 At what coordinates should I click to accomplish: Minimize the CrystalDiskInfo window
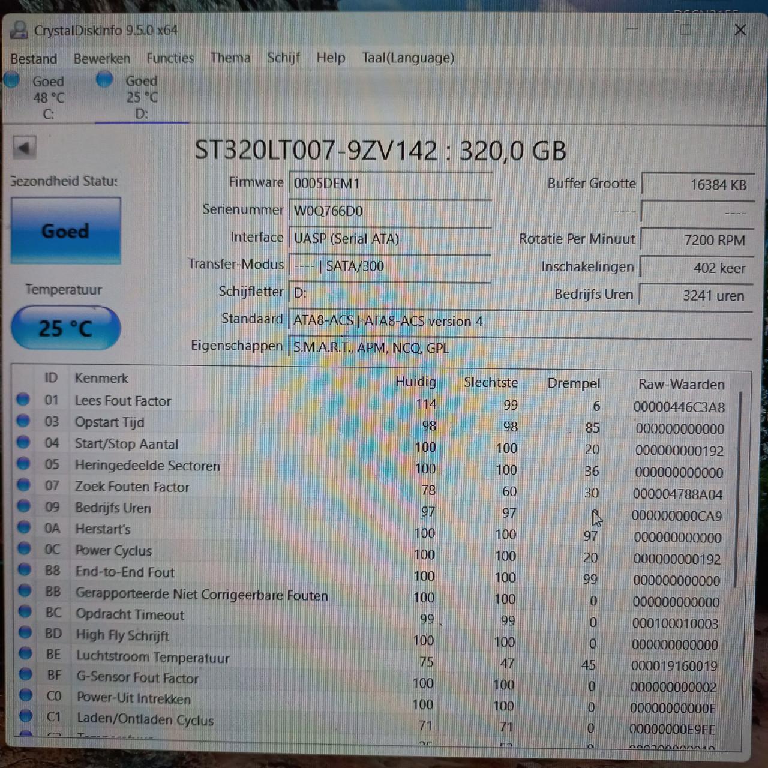pyautogui.click(x=631, y=30)
